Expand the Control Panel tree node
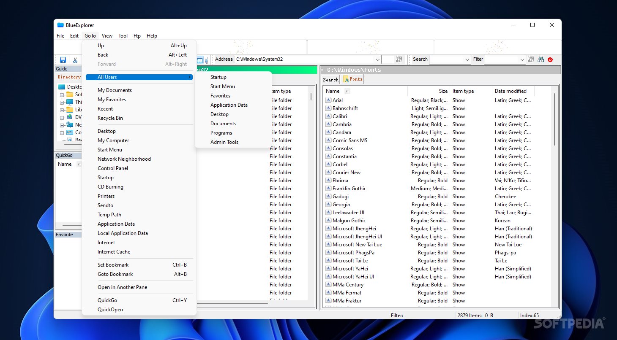 tap(62, 132)
